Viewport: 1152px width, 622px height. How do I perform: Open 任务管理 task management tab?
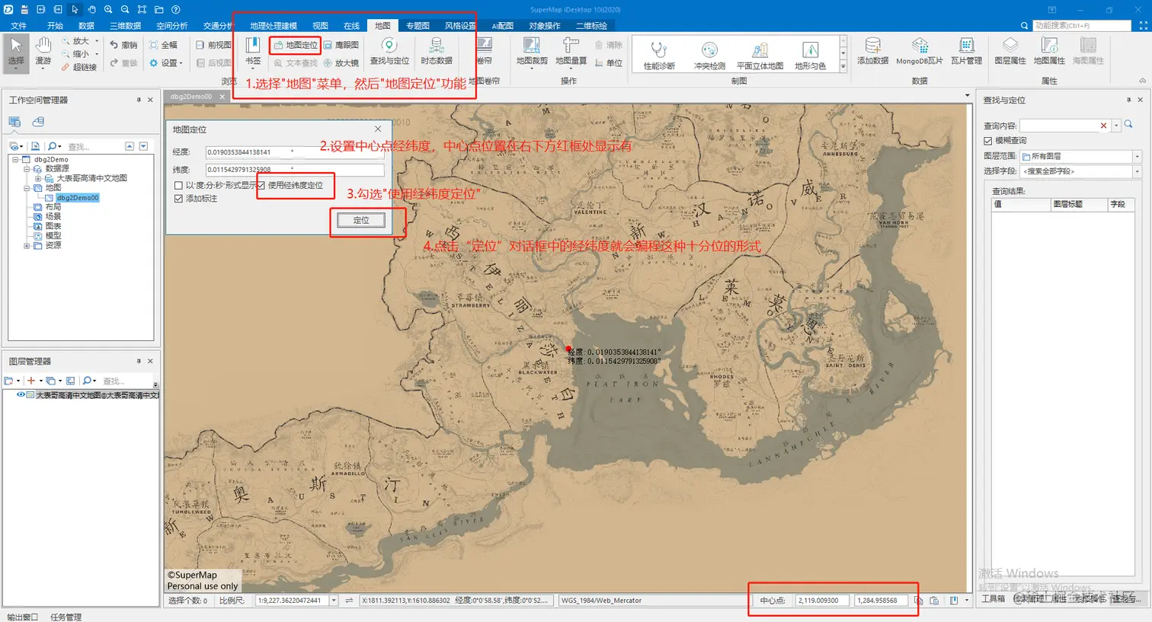coord(66,617)
